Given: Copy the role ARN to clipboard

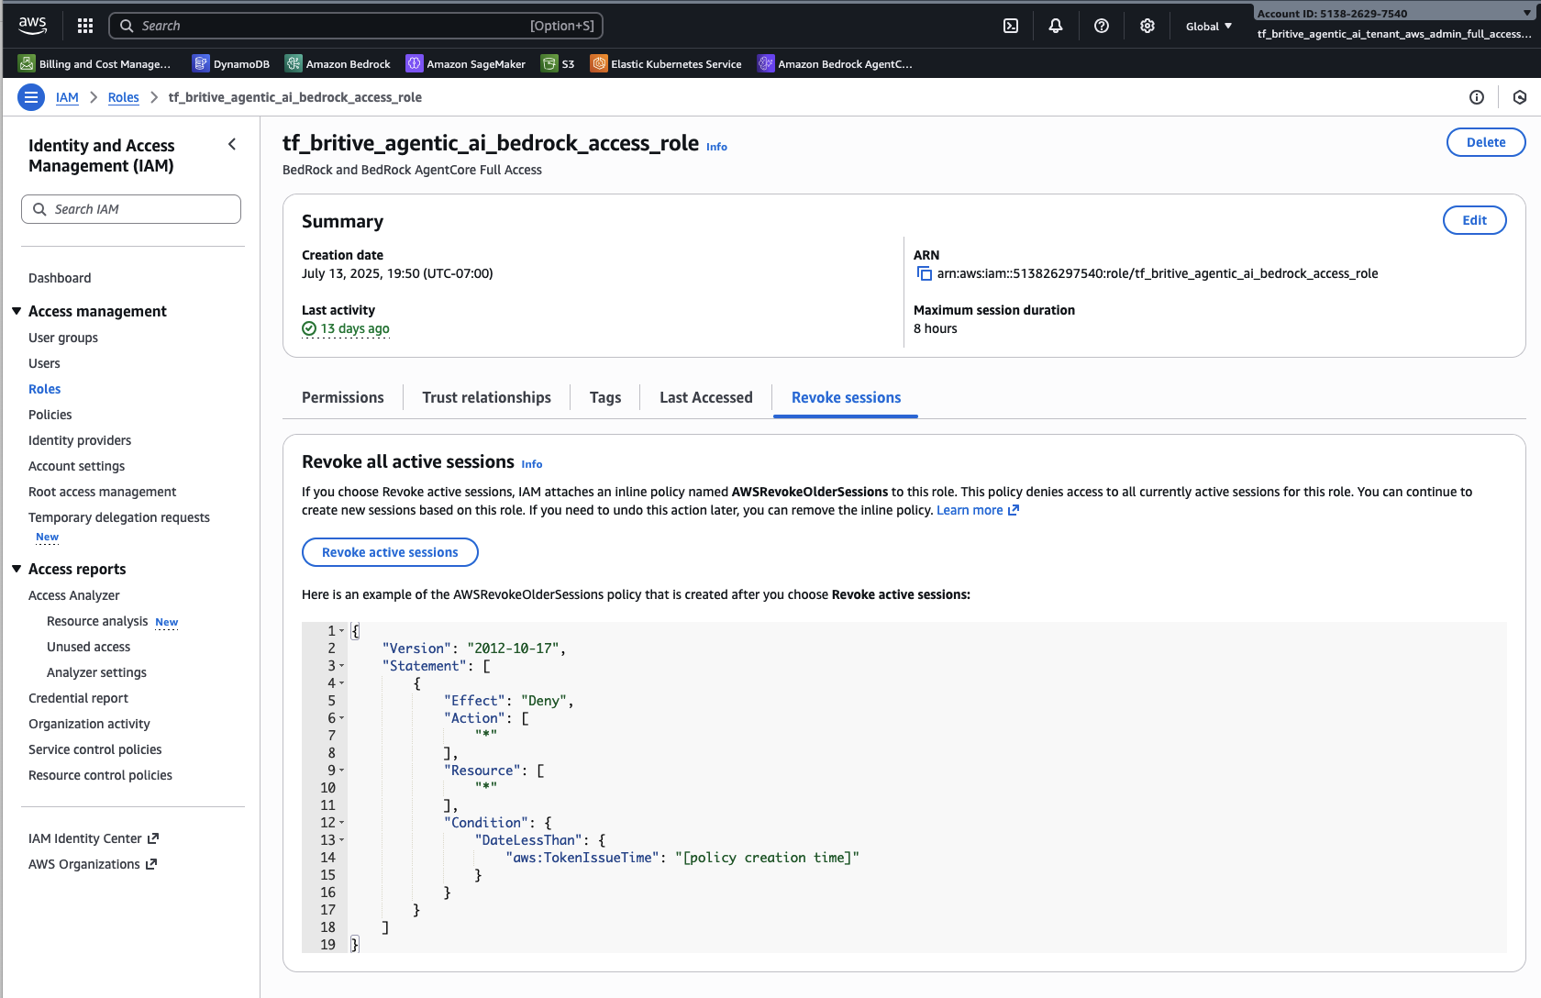Looking at the screenshot, I should click(924, 274).
